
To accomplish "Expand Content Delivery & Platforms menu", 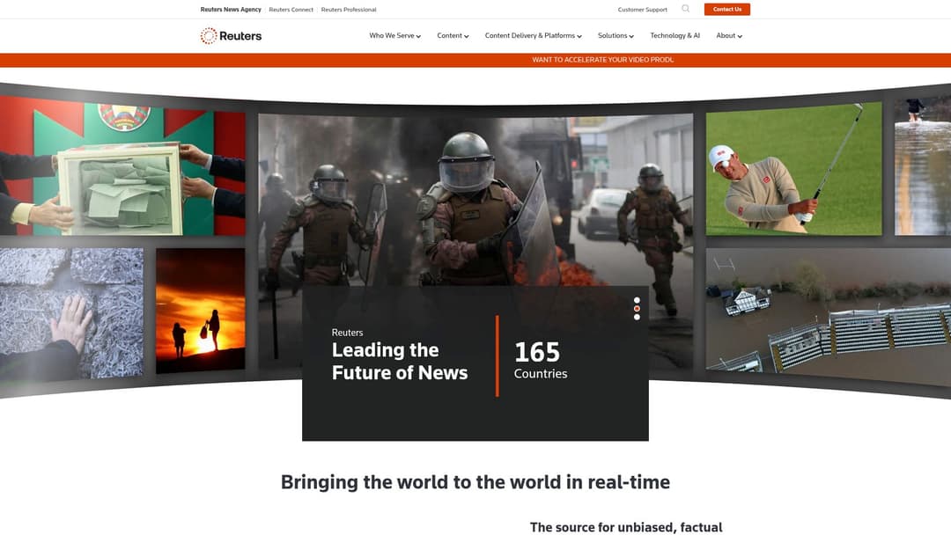I will pos(533,36).
